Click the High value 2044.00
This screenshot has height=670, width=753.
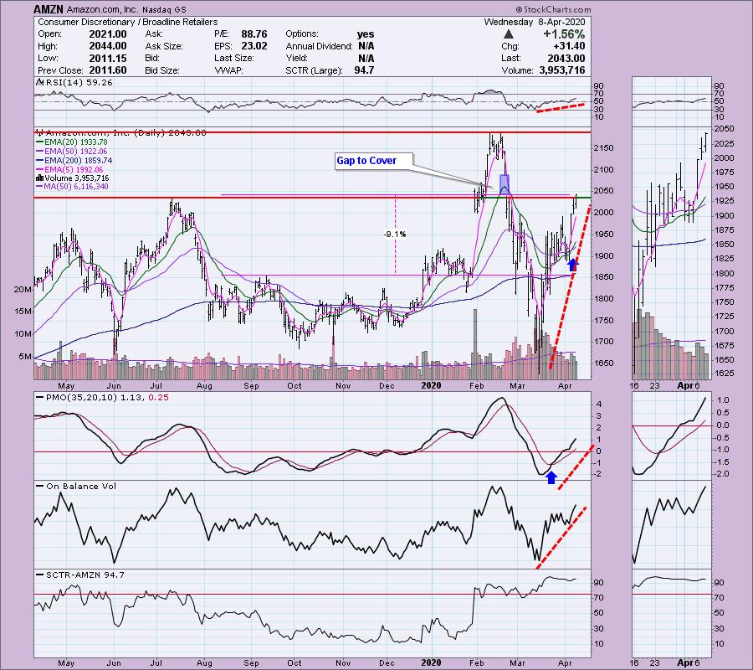(108, 46)
